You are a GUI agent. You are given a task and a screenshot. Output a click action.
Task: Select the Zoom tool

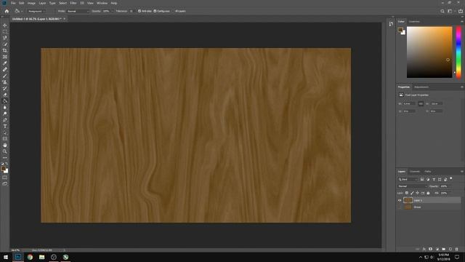5,151
